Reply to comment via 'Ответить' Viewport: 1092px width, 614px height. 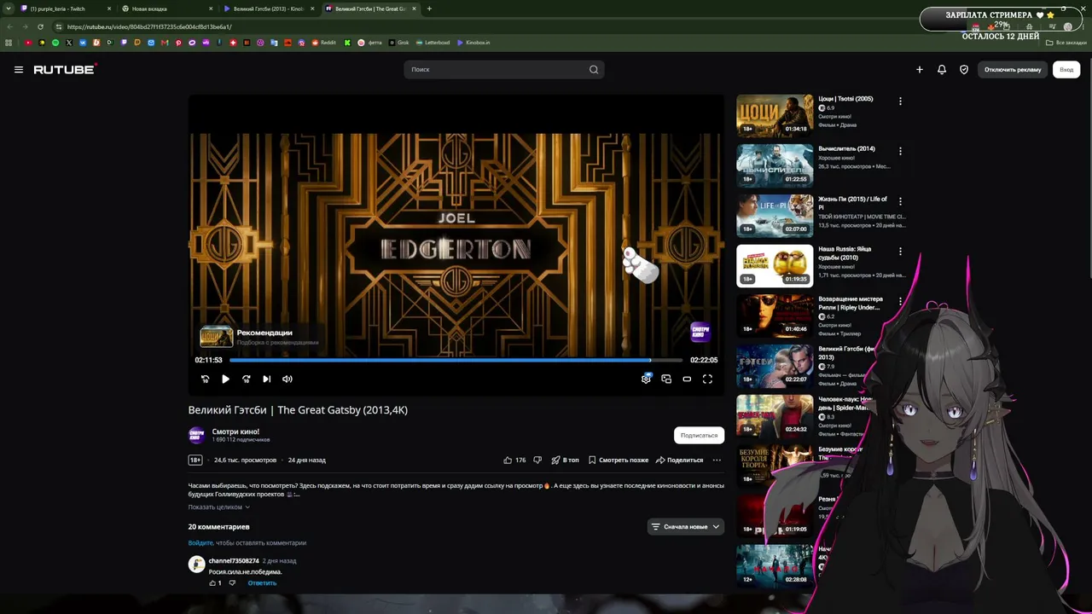pyautogui.click(x=262, y=583)
